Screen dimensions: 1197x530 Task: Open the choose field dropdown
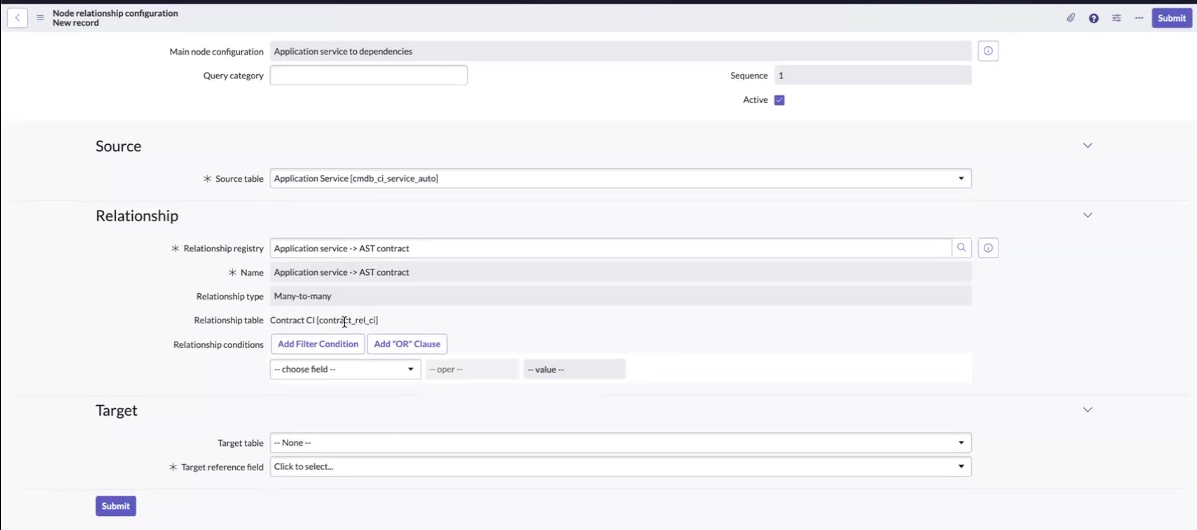click(x=345, y=369)
